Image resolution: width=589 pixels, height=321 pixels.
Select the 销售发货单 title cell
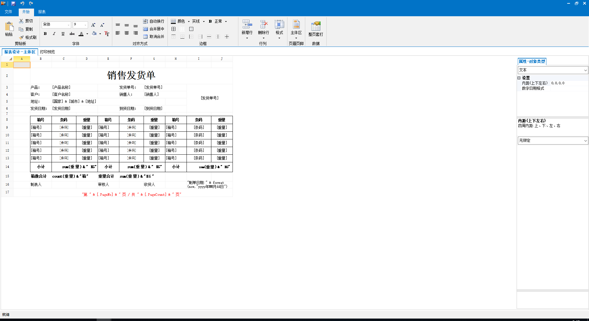tap(131, 75)
